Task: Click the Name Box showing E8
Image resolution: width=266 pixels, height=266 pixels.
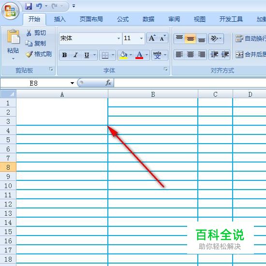Action: 33,83
